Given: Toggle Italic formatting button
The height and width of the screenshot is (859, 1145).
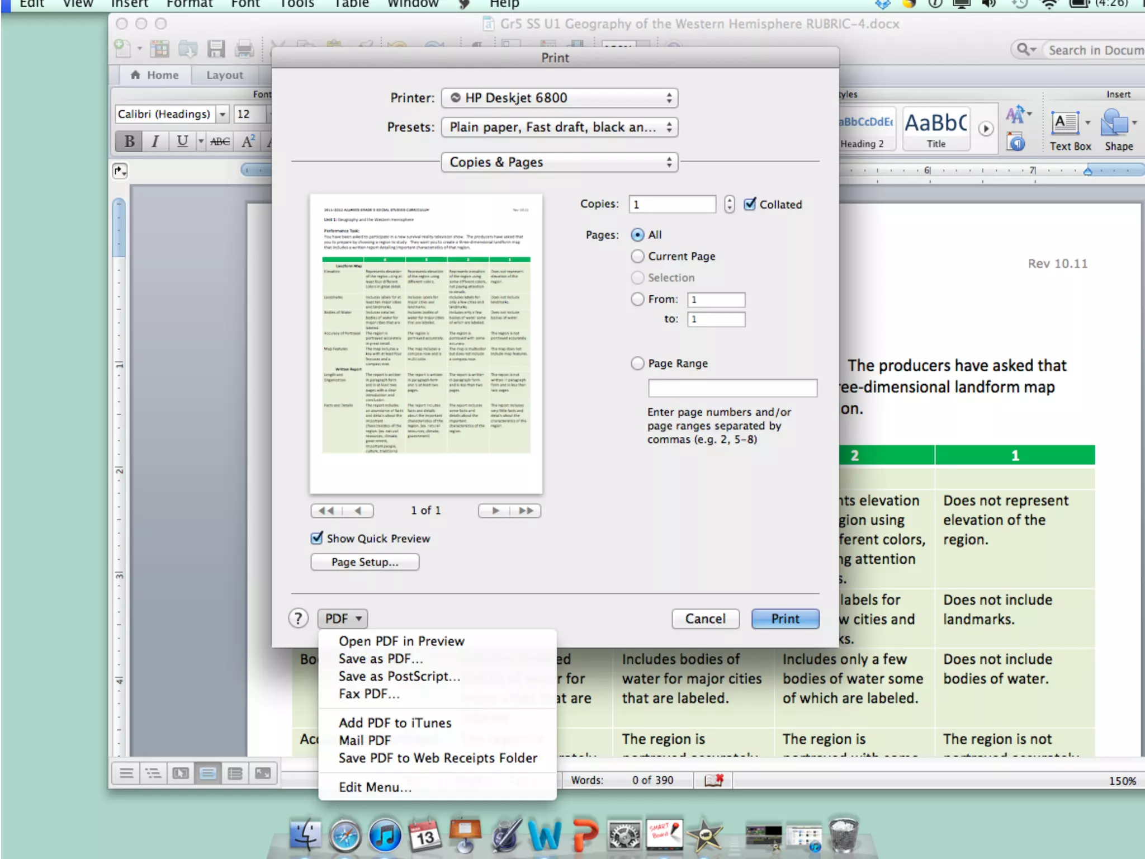Looking at the screenshot, I should pyautogui.click(x=155, y=141).
